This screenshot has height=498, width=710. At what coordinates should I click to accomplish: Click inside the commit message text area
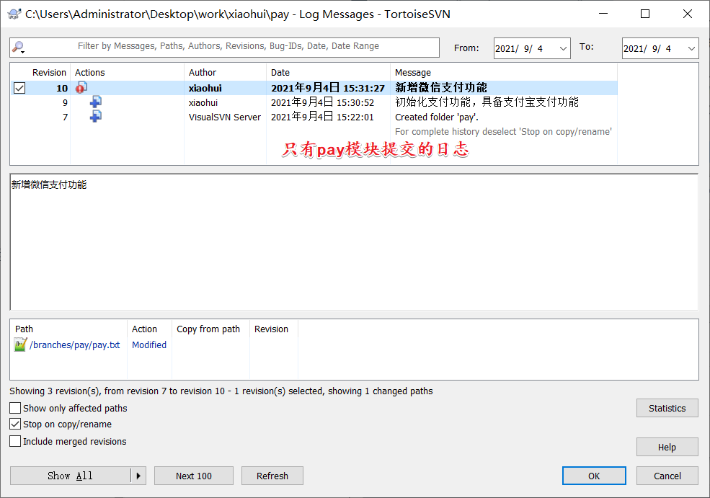point(354,242)
